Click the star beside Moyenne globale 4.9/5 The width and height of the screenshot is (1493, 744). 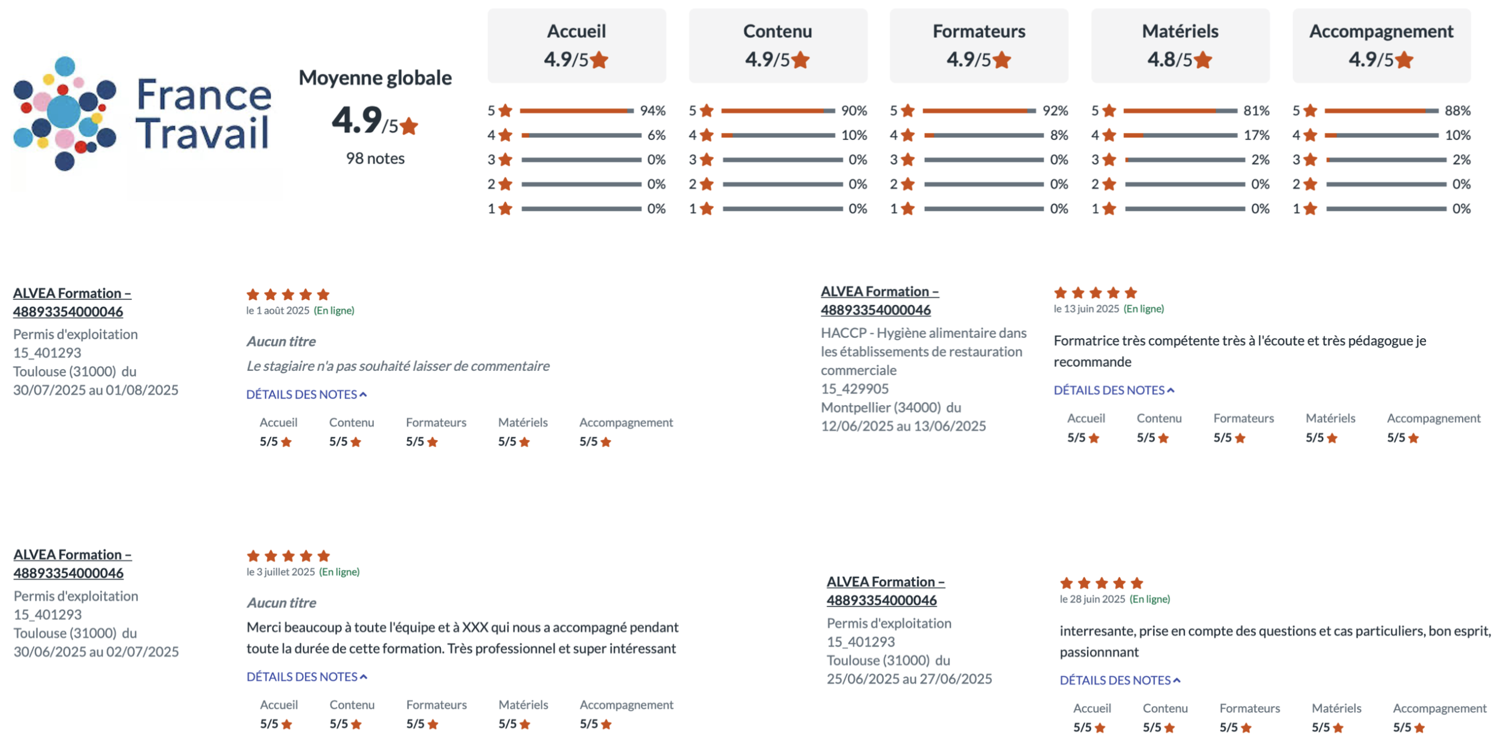409,126
